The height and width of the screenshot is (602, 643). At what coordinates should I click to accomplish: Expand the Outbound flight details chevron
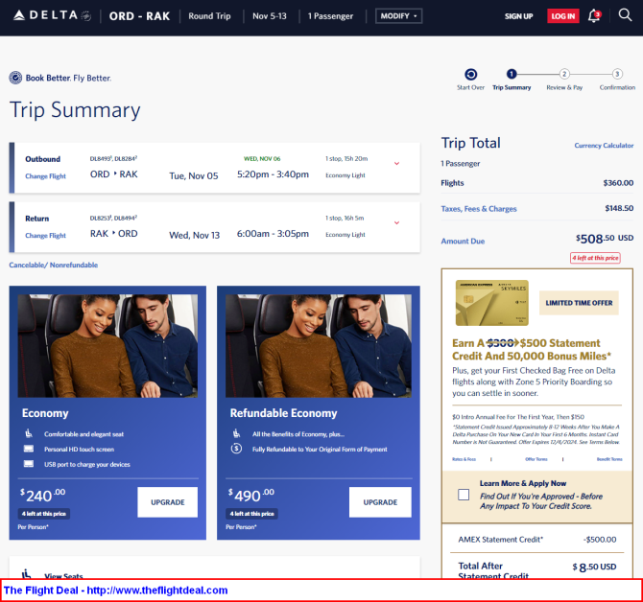(396, 163)
